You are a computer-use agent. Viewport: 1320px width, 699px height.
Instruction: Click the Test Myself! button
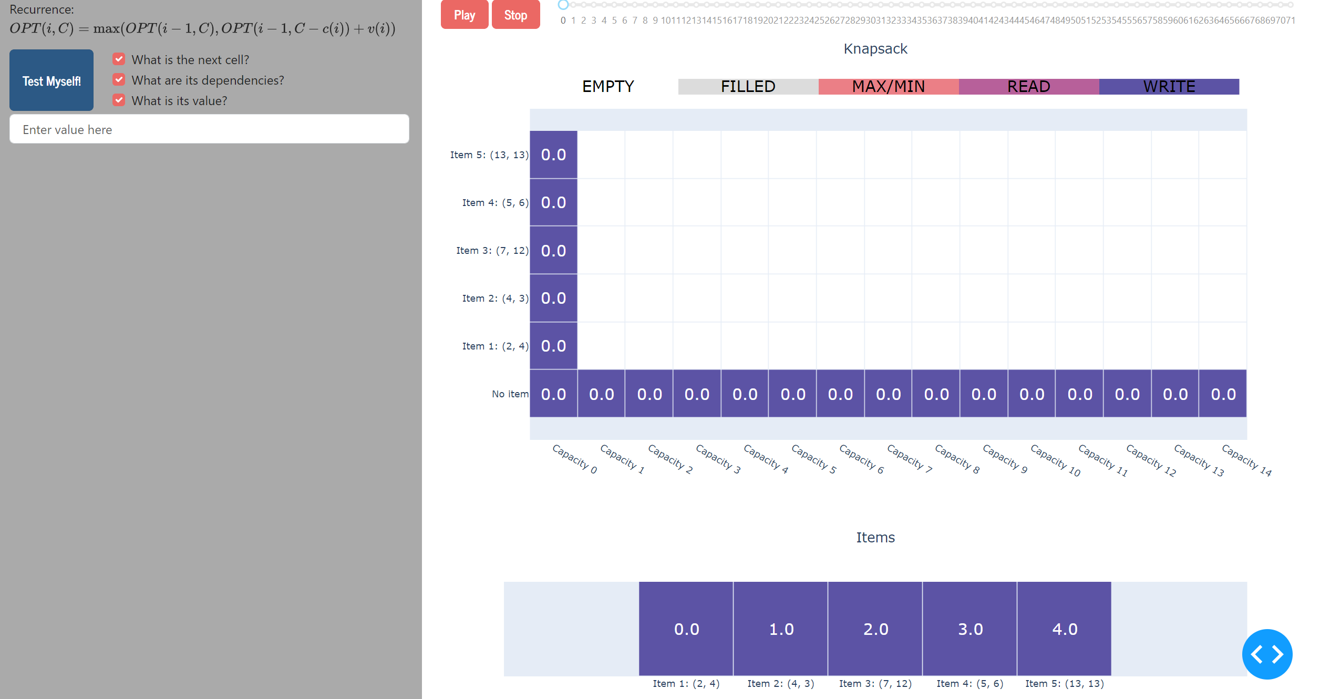pos(51,80)
